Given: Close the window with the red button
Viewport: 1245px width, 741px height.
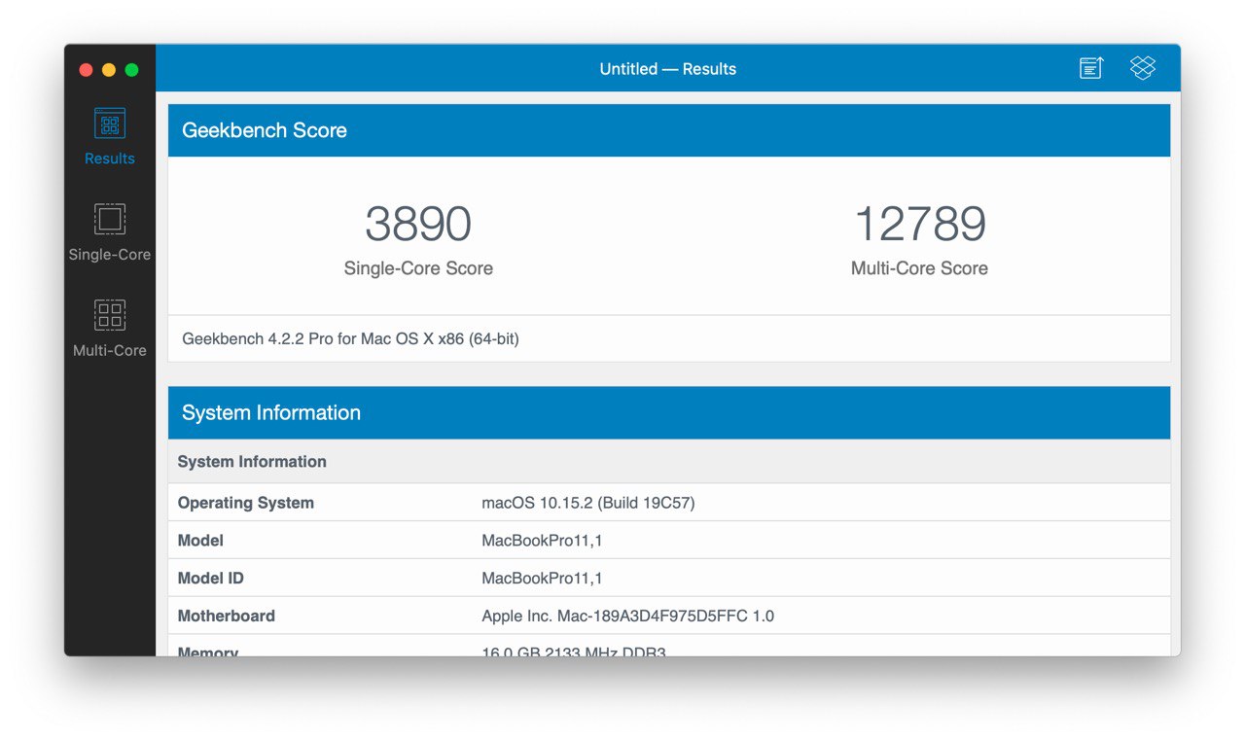Looking at the screenshot, I should click(86, 70).
